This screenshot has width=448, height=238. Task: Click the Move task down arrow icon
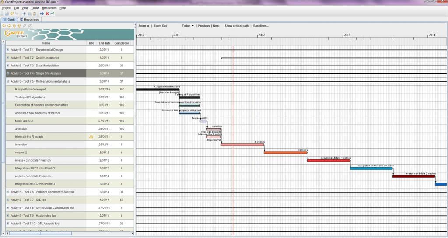[x=14, y=26]
